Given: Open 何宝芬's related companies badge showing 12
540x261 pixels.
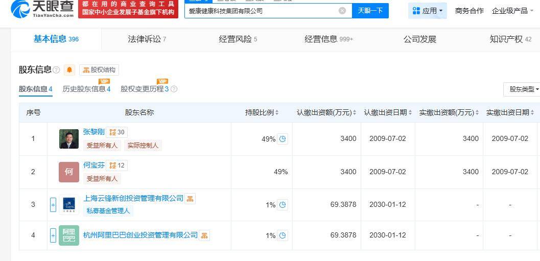Looking at the screenshot, I should [117, 165].
